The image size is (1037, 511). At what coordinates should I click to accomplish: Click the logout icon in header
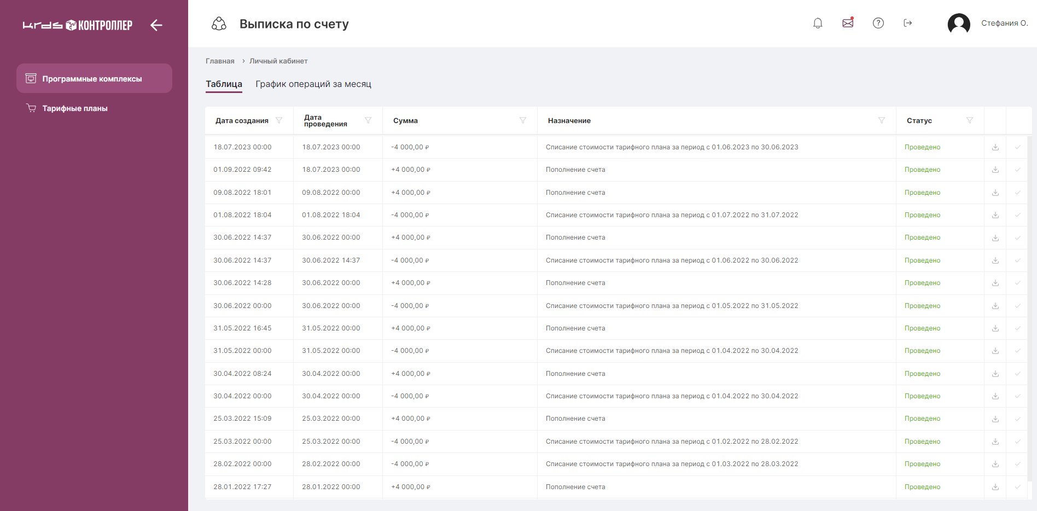[x=908, y=23]
